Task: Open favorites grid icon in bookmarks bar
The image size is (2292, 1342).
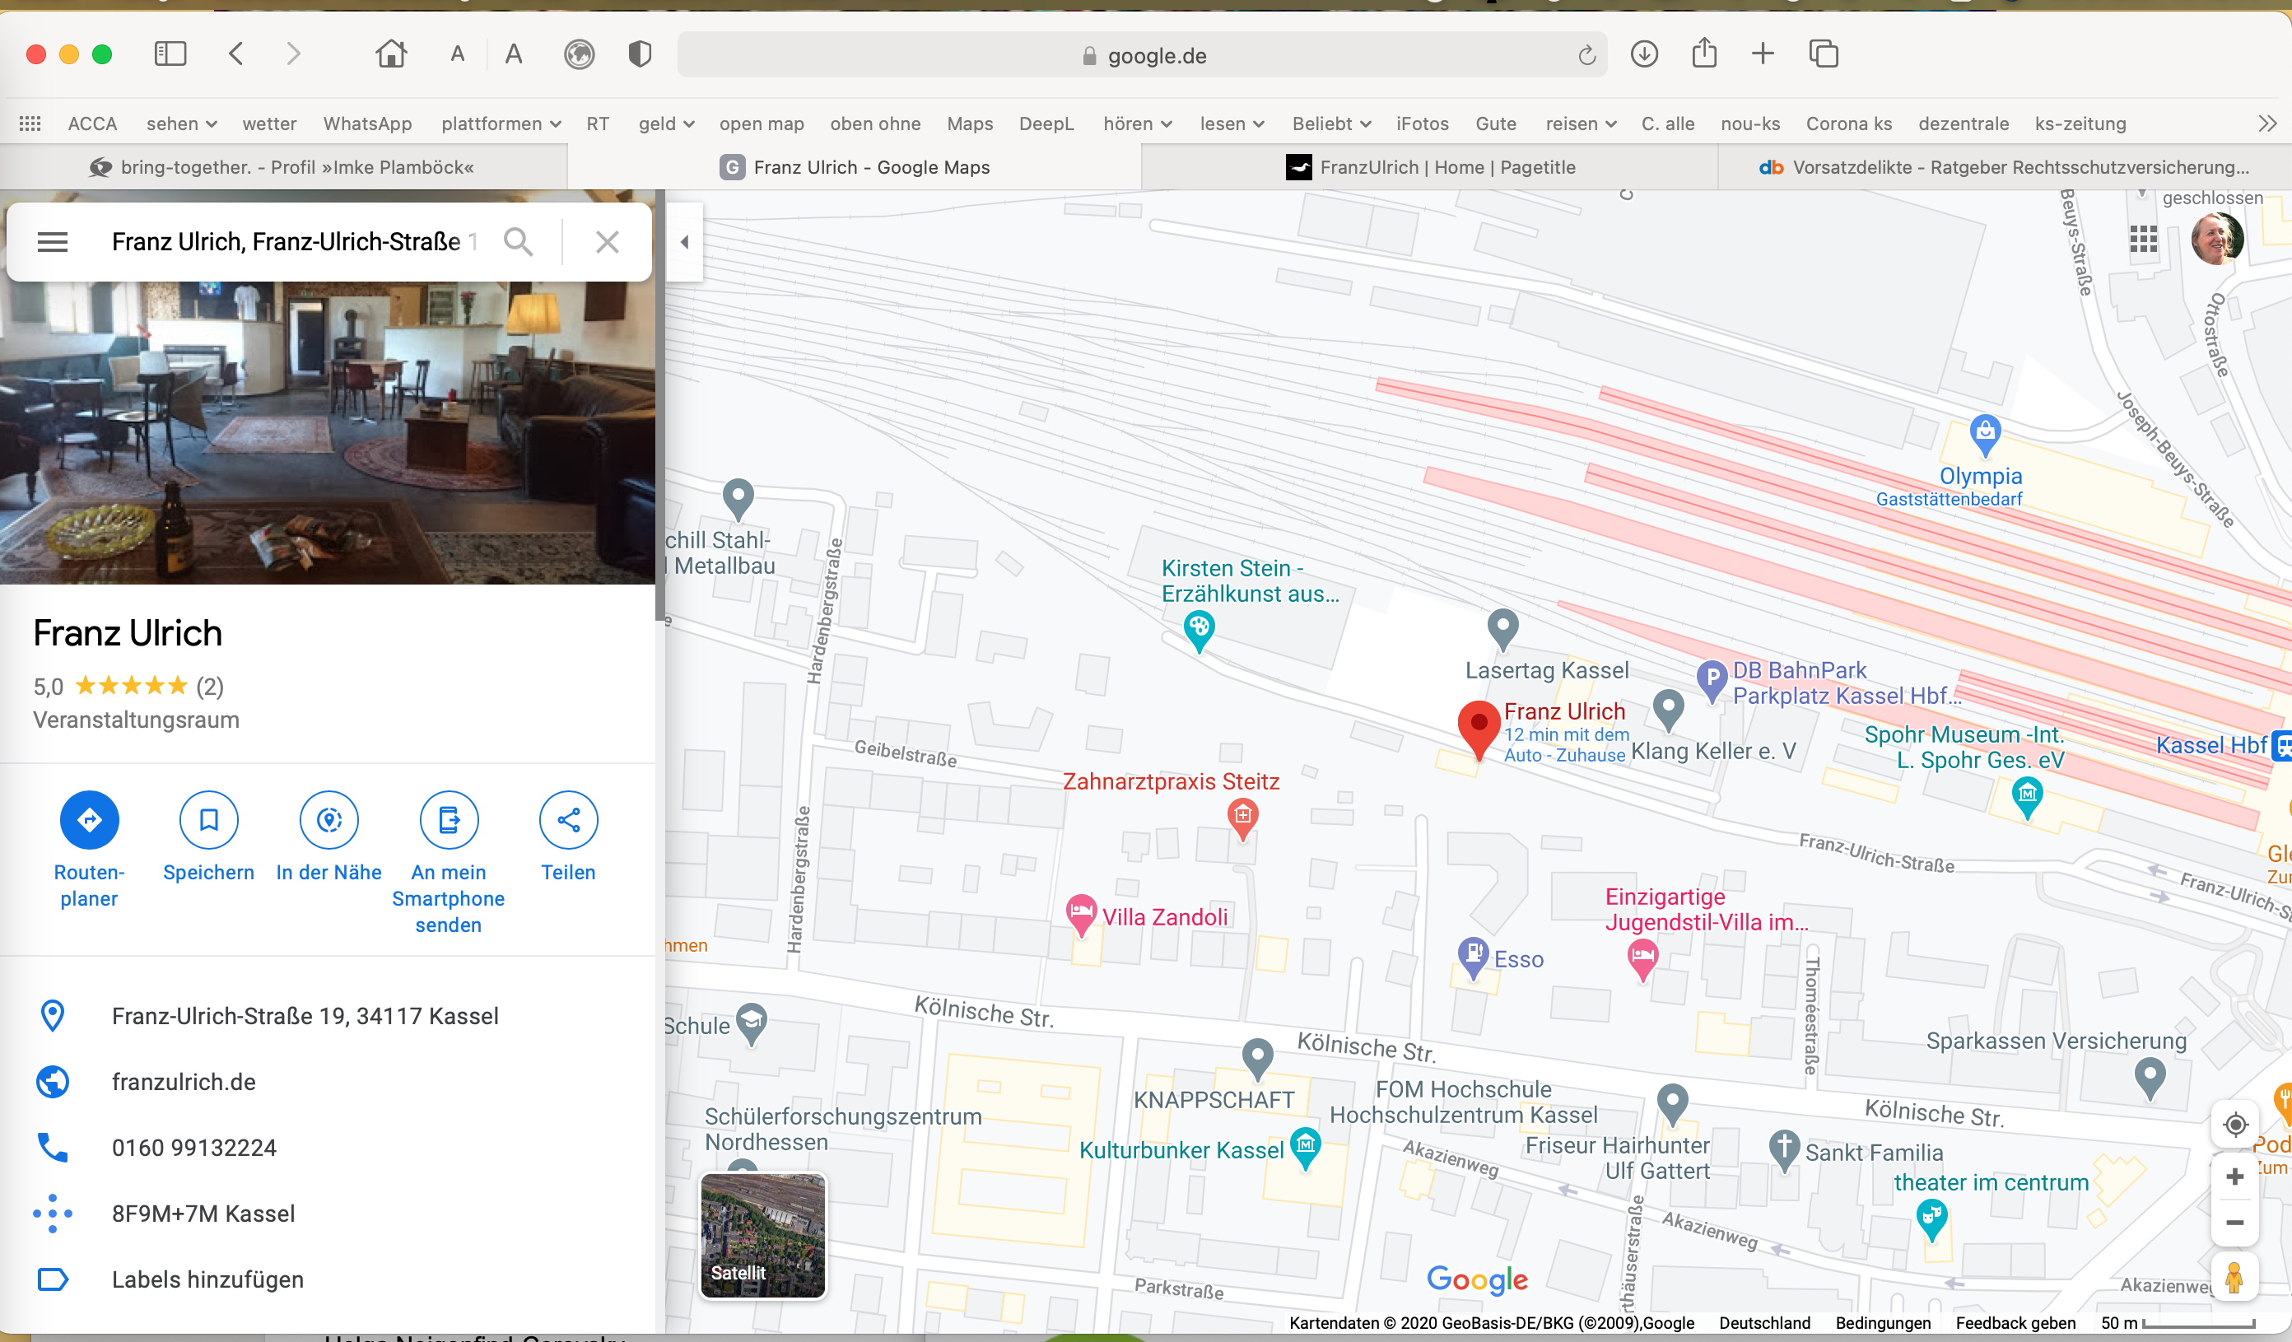Action: [30, 123]
